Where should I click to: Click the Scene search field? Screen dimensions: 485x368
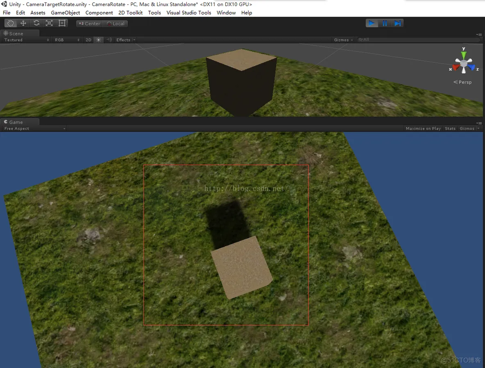419,40
